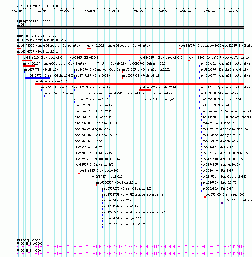252x257 pixels.
Task: Open nsv4078905 gnomAD structural variant
Action: click(48, 46)
